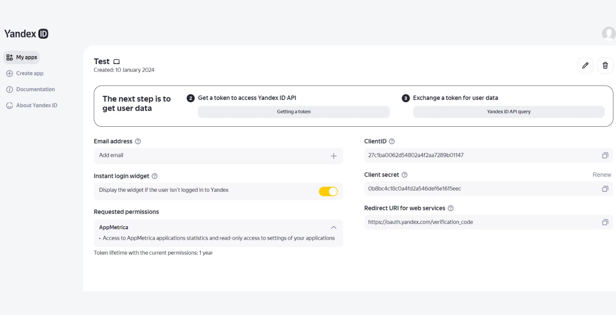Click help icon for Redirect URI
616x315 pixels.
(x=451, y=208)
